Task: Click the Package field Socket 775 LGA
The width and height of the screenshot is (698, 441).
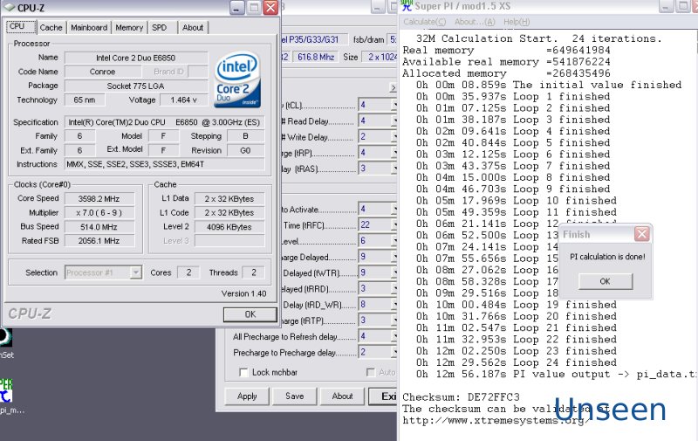Action: (136, 86)
